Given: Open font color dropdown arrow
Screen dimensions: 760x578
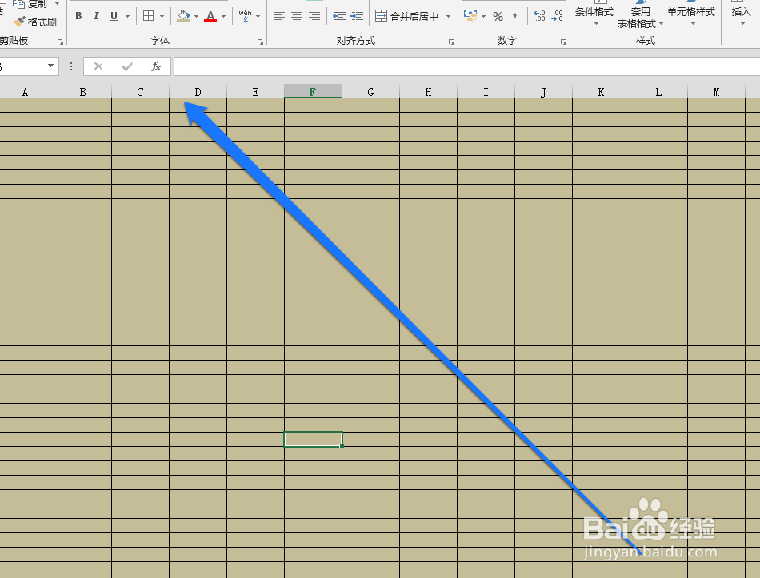Looking at the screenshot, I should (223, 16).
